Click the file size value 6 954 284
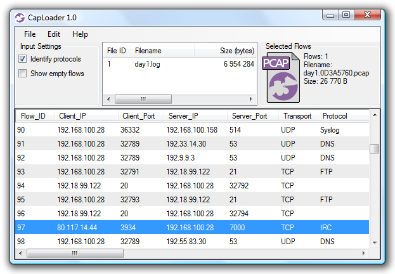 [238, 64]
